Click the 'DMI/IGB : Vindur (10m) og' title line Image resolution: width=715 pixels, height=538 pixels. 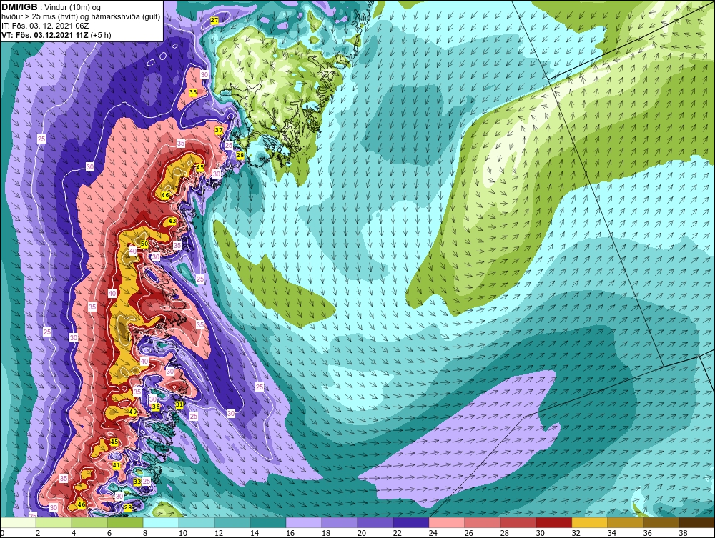pos(51,7)
